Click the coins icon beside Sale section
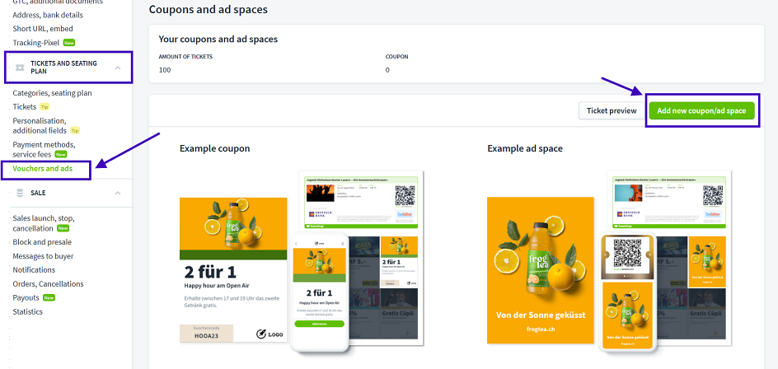 click(20, 193)
